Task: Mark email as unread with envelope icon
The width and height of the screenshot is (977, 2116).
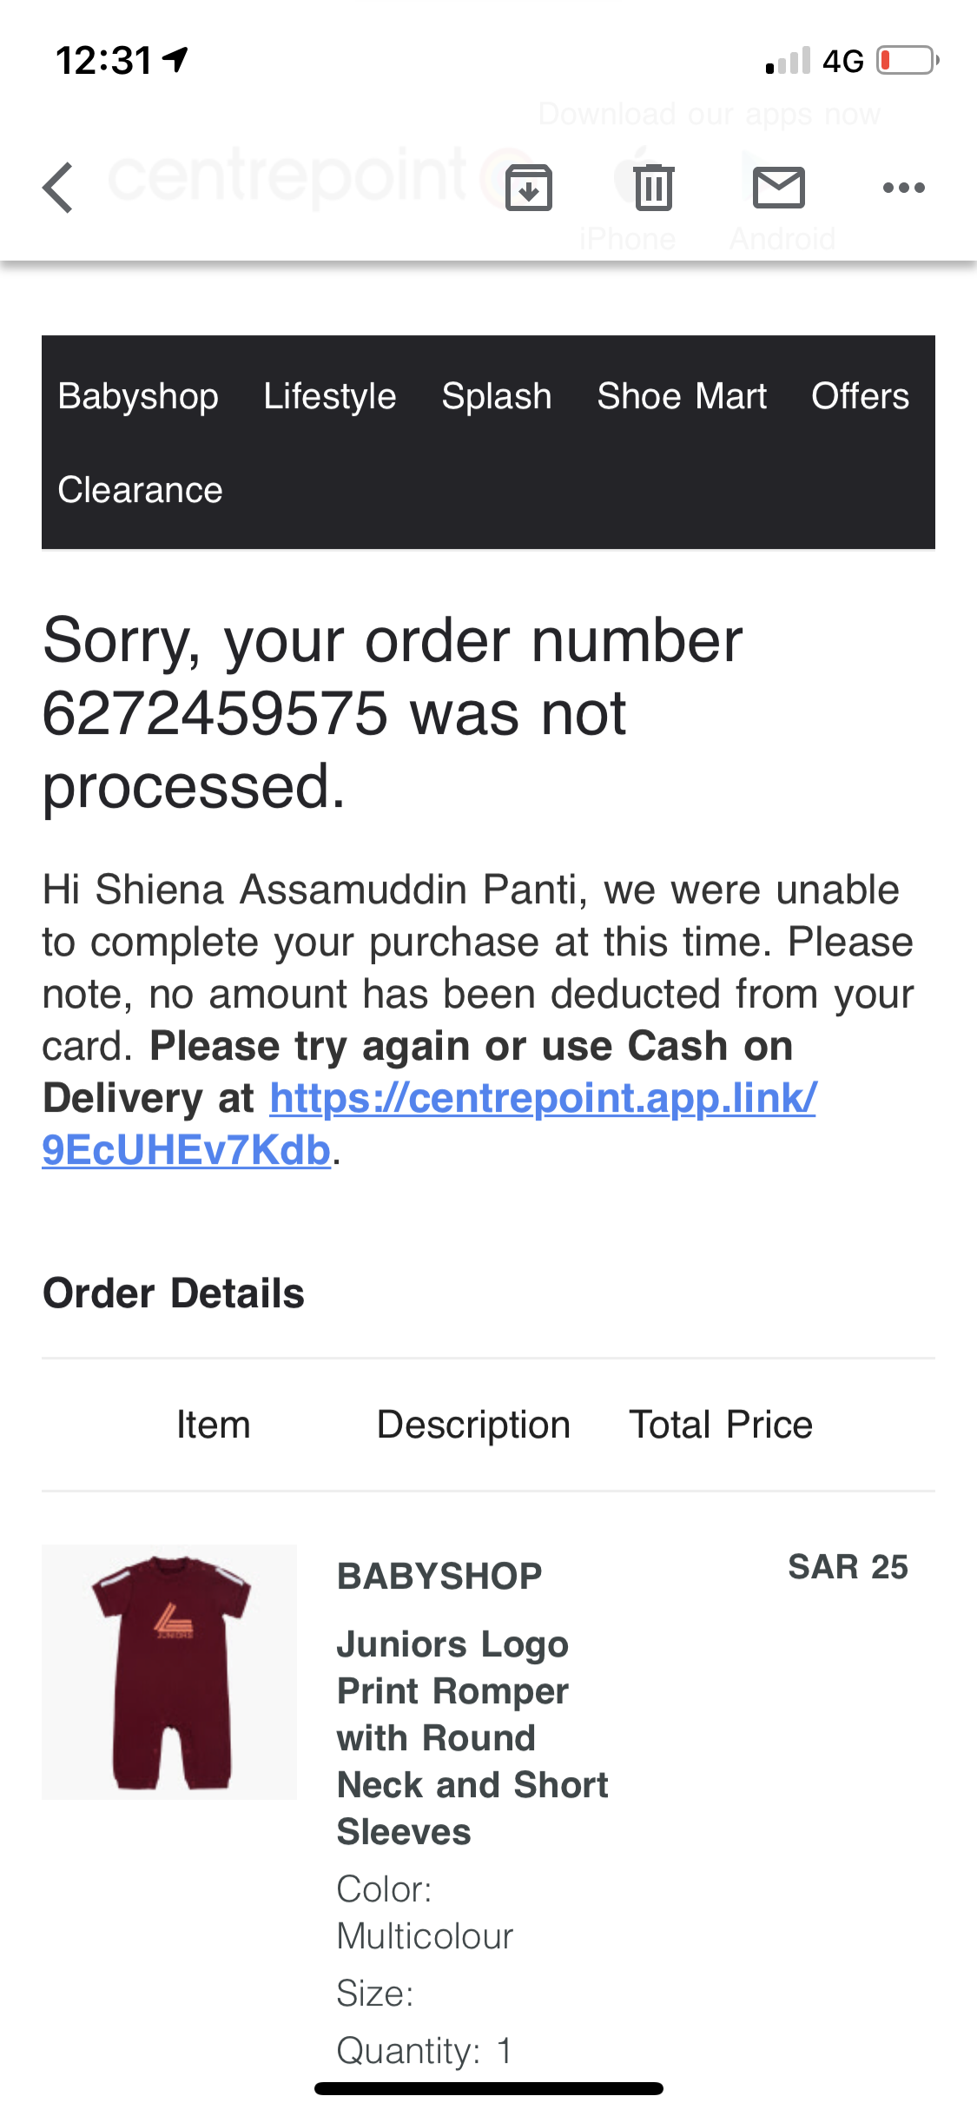Action: (778, 188)
